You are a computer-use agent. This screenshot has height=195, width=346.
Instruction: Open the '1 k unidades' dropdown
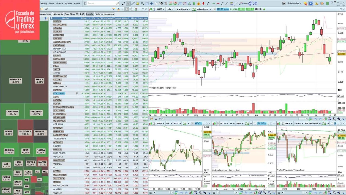(183, 9)
